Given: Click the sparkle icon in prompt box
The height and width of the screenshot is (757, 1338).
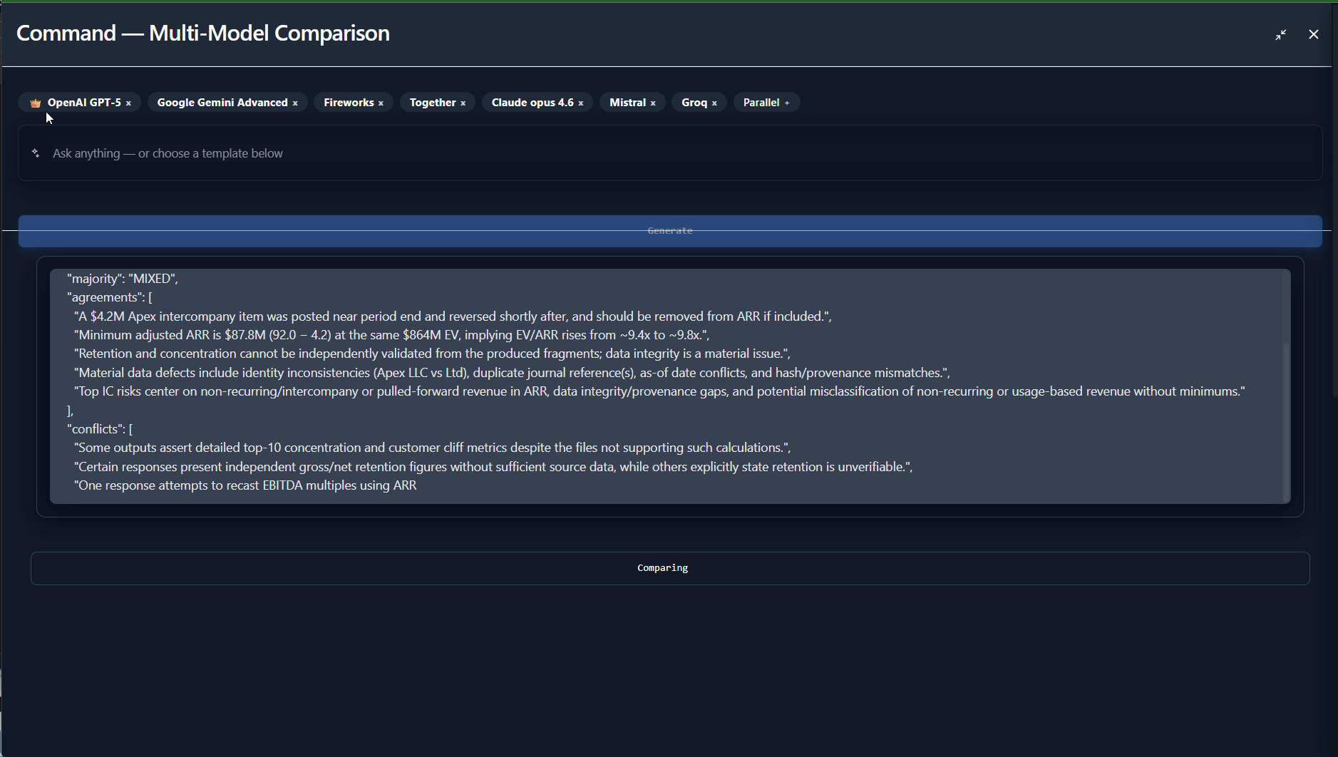Looking at the screenshot, I should pyautogui.click(x=36, y=153).
